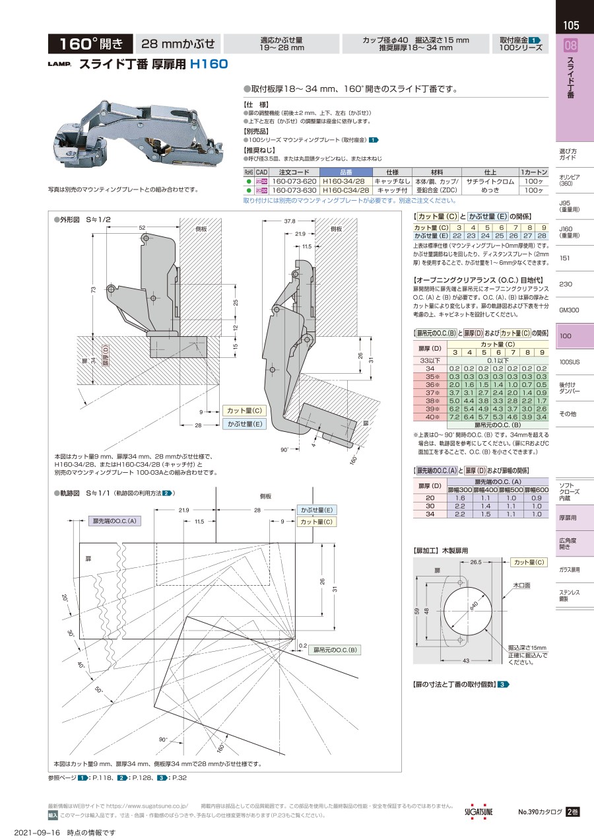594x840 pixels.
Task: Click reference badge 1 next to 取付座金
Action: (535, 40)
